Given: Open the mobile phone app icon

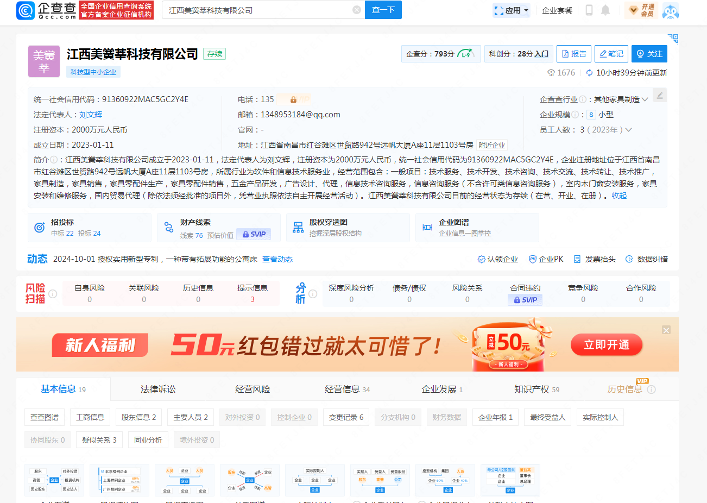Looking at the screenshot, I should point(589,10).
